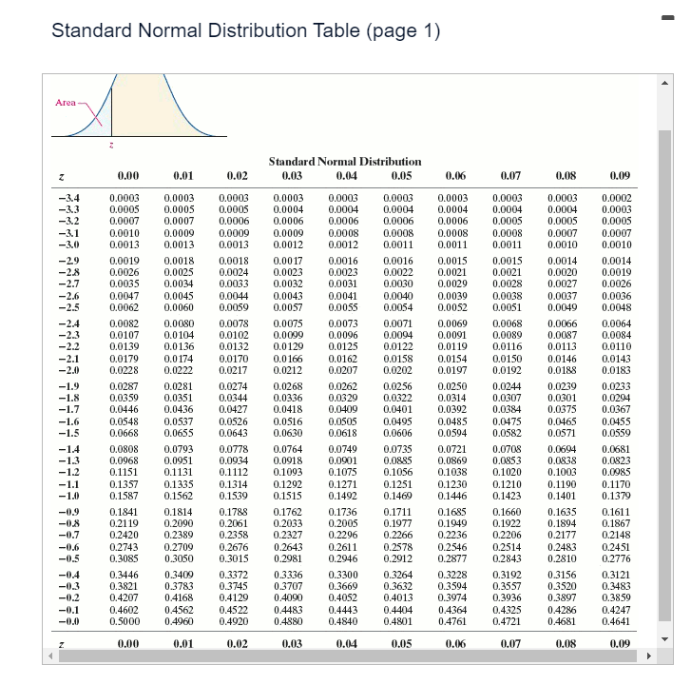Click the cell containing 0.0287
The image size is (691, 685).
click(124, 386)
